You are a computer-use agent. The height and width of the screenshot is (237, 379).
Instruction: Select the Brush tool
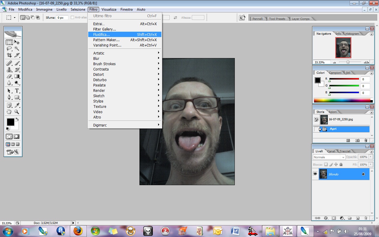(17, 63)
